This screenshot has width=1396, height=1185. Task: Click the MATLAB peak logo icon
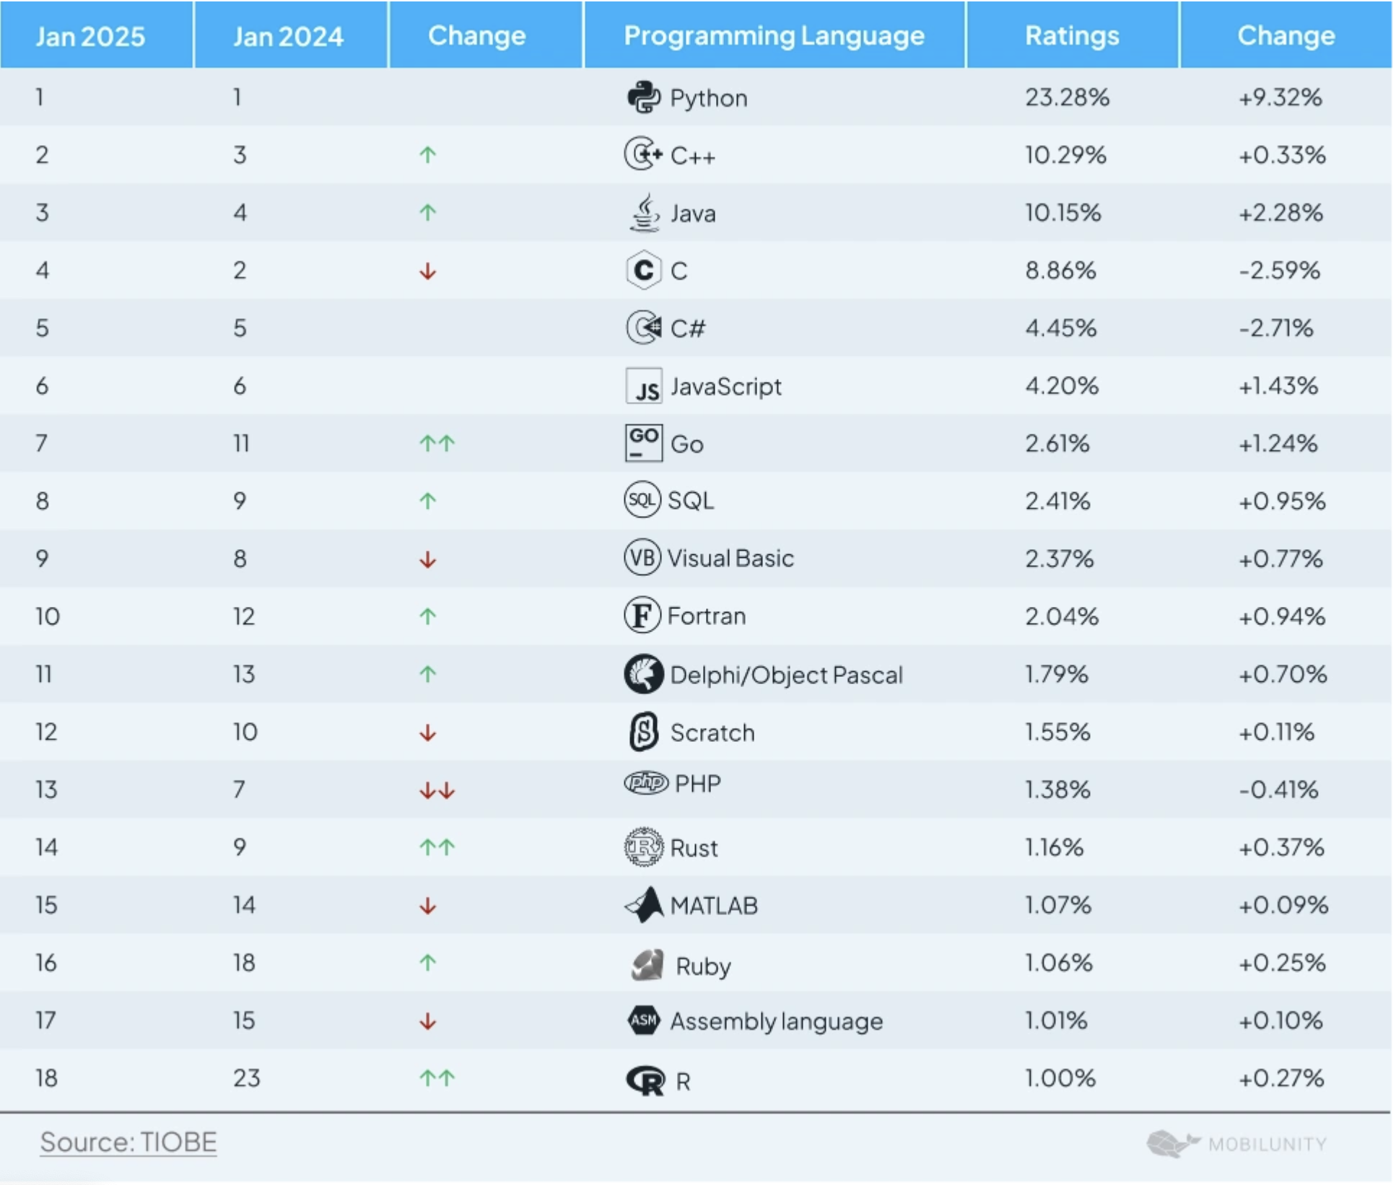point(644,905)
